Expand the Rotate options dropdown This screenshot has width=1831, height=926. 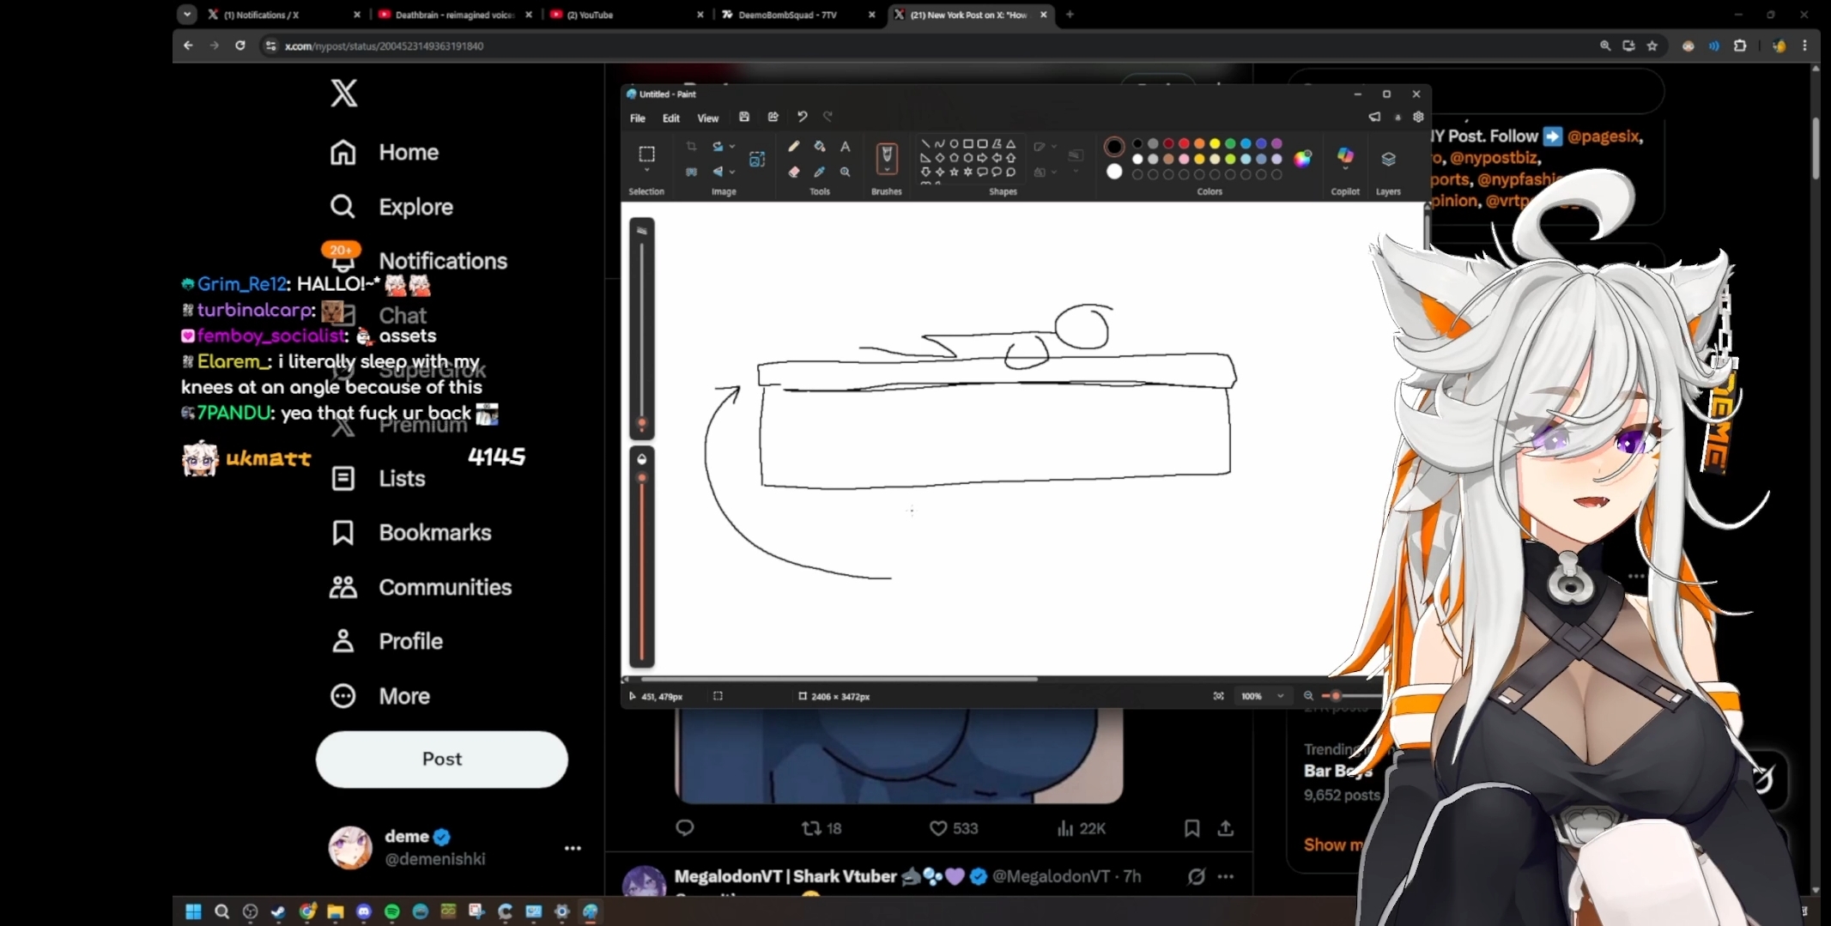point(732,147)
